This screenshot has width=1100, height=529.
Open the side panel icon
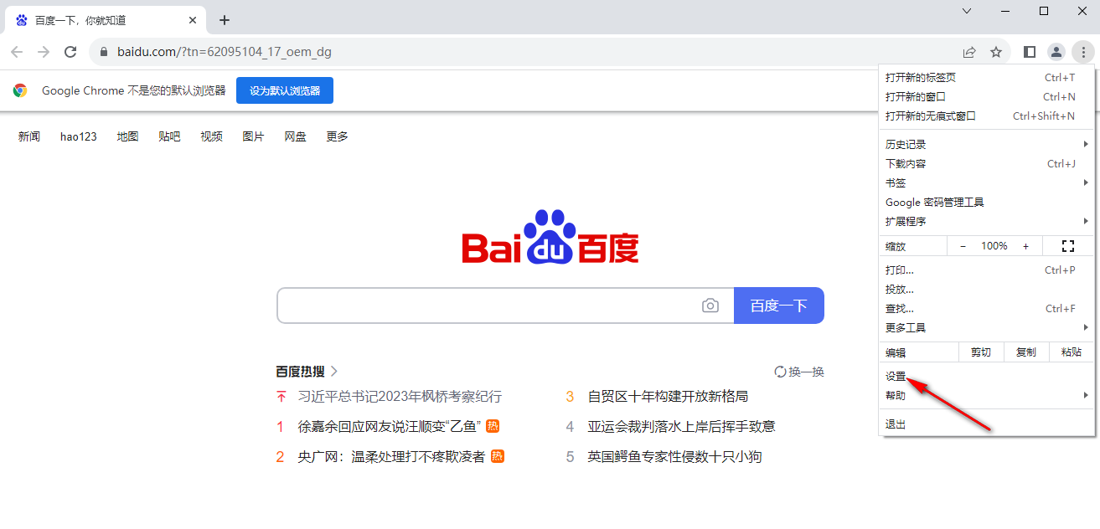1030,52
